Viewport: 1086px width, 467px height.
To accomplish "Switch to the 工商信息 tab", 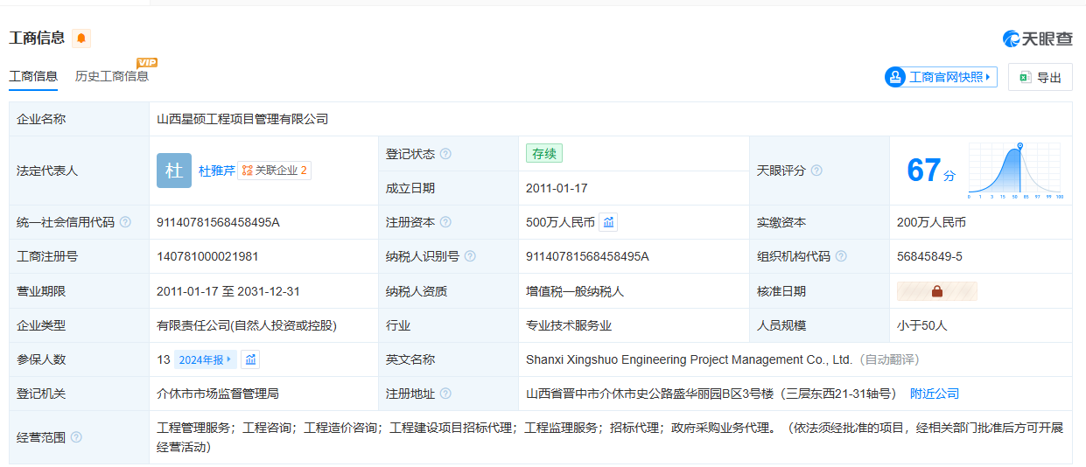I will pyautogui.click(x=33, y=76).
